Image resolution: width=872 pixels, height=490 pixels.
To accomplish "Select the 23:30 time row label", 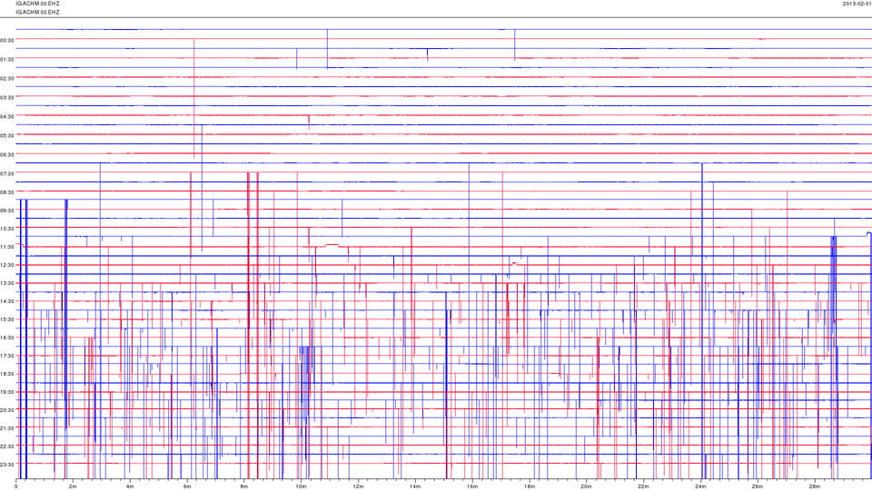I will 7,465.
